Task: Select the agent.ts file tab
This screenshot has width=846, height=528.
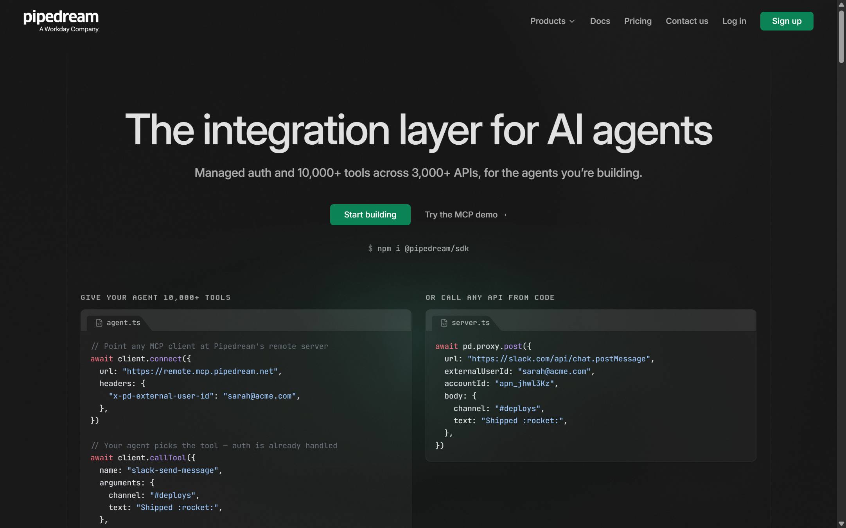Action: tap(118, 323)
